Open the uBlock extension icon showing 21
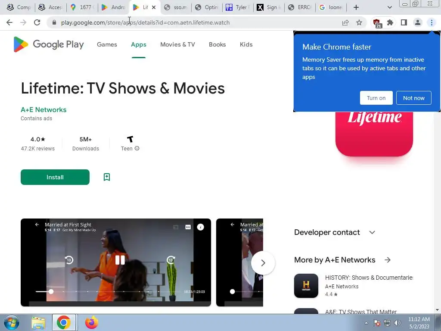Screen dimensions: 441x331 [377, 23]
